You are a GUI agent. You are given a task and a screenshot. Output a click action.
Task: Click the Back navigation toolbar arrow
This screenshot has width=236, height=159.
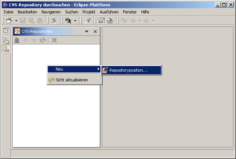[x=133, y=21]
